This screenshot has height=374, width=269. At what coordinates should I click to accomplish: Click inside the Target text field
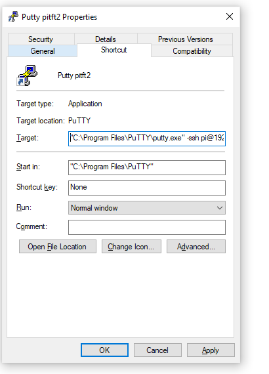coord(147,138)
